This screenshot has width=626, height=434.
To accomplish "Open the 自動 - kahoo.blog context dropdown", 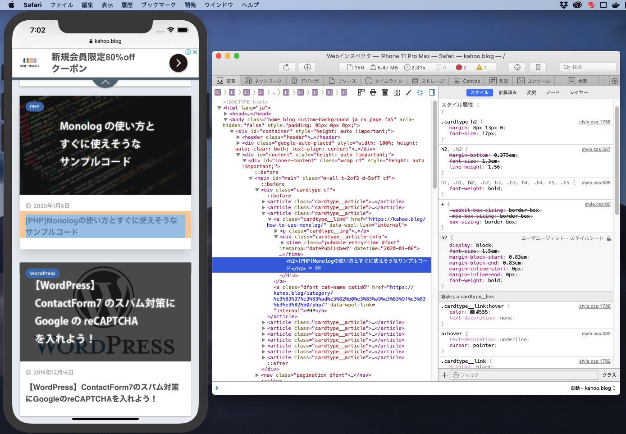I will tap(593, 388).
